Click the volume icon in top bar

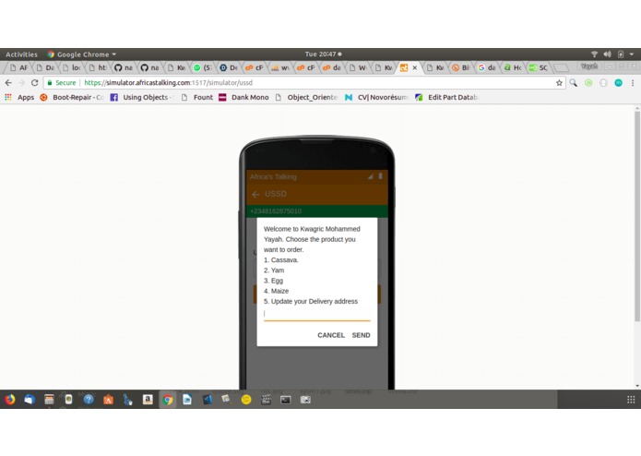pyautogui.click(x=607, y=54)
